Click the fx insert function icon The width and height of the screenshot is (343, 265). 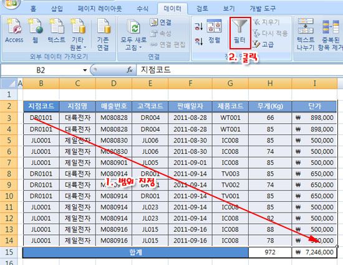(130, 70)
